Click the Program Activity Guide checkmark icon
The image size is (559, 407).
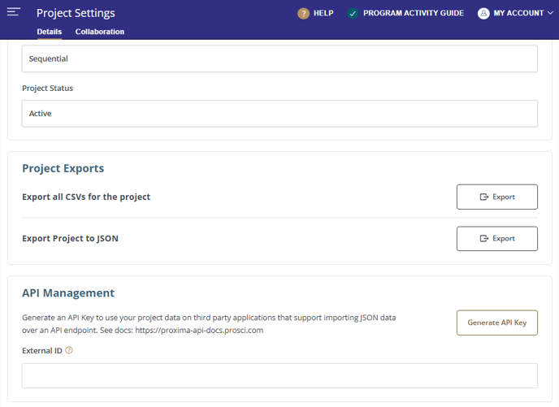tap(352, 13)
